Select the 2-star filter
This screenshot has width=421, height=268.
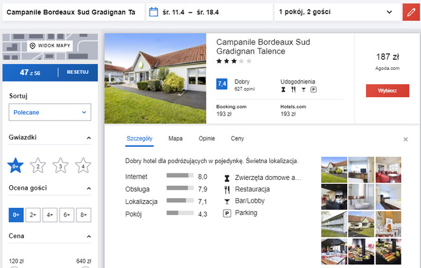(38, 166)
